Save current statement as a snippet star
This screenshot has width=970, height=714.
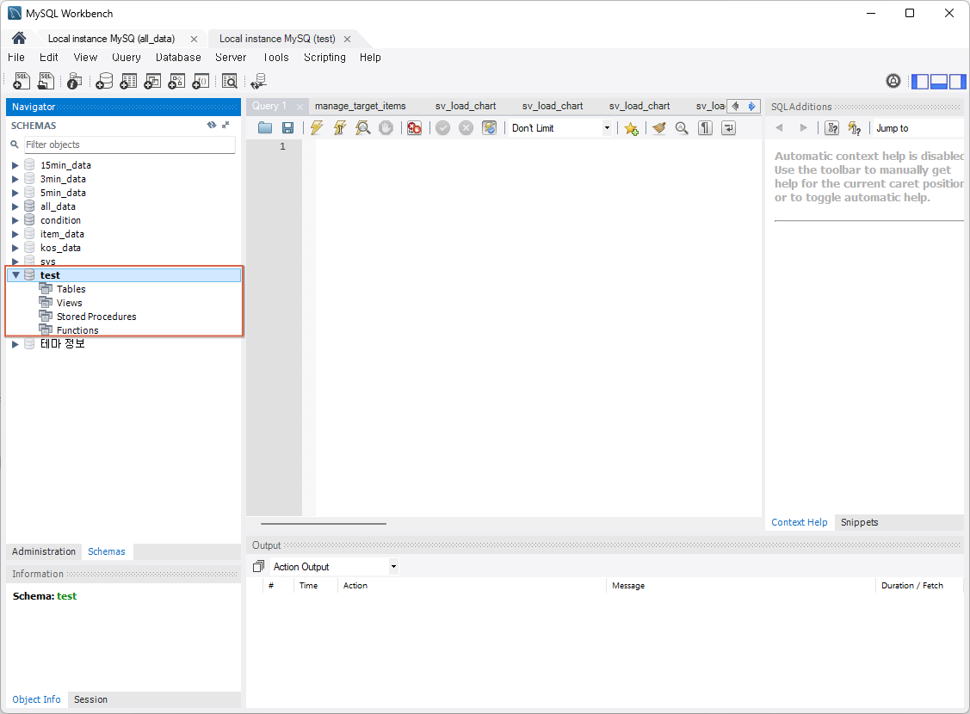pyautogui.click(x=631, y=128)
